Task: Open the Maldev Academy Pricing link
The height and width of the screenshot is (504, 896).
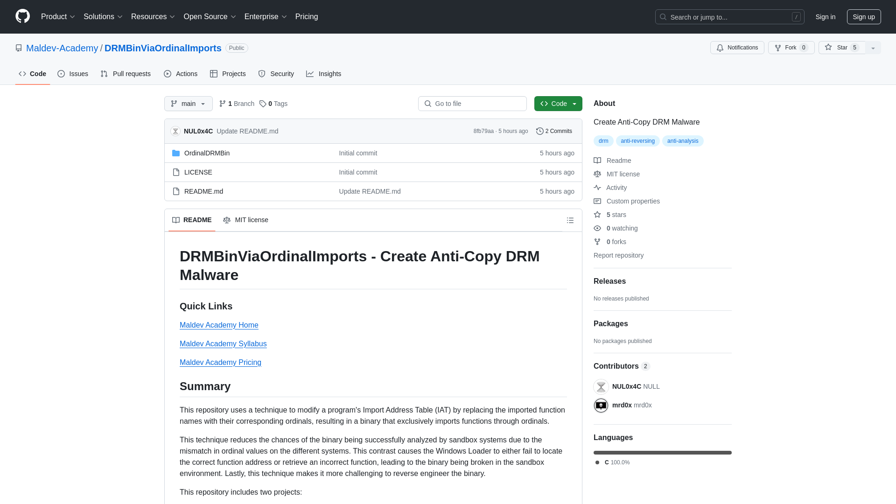Action: point(220,363)
